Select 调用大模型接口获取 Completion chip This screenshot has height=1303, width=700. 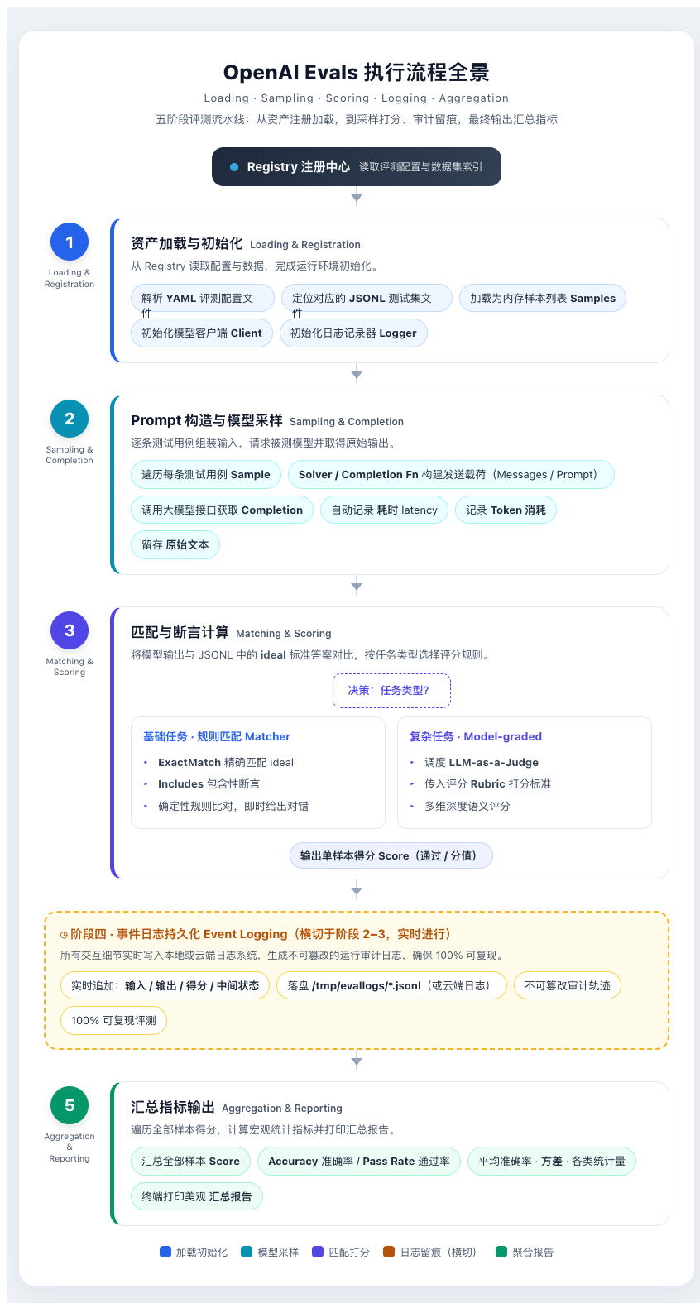(223, 510)
